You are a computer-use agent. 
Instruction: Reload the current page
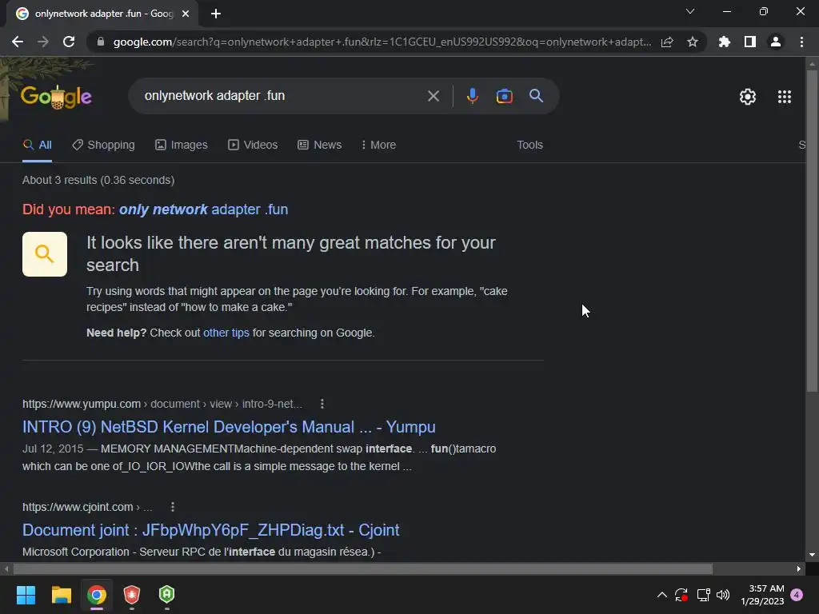(69, 42)
